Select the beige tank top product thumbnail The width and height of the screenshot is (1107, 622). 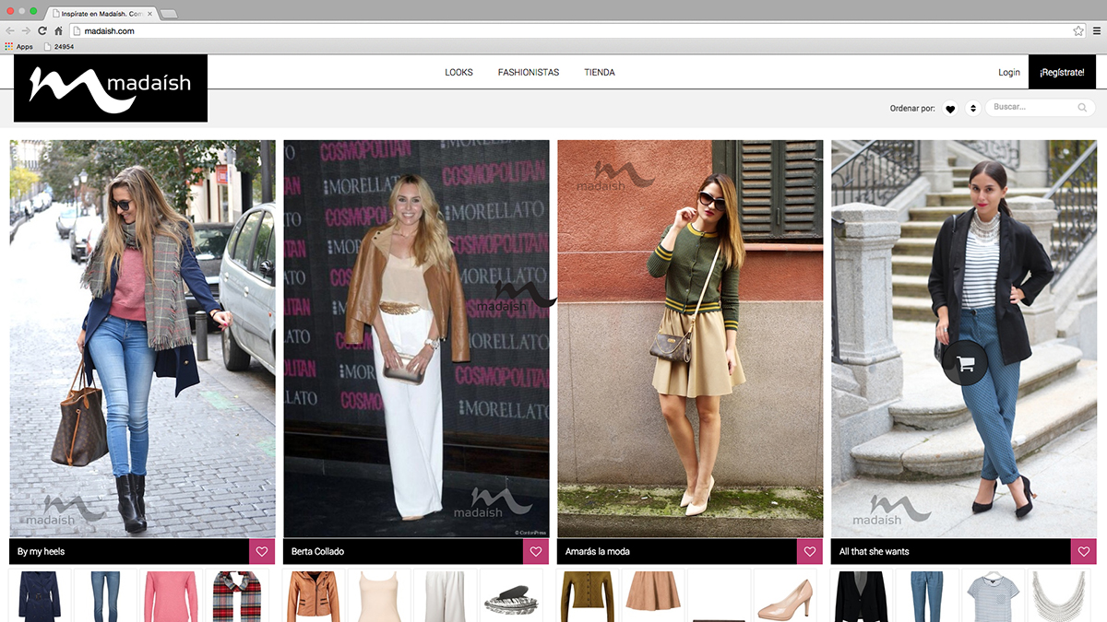click(379, 595)
